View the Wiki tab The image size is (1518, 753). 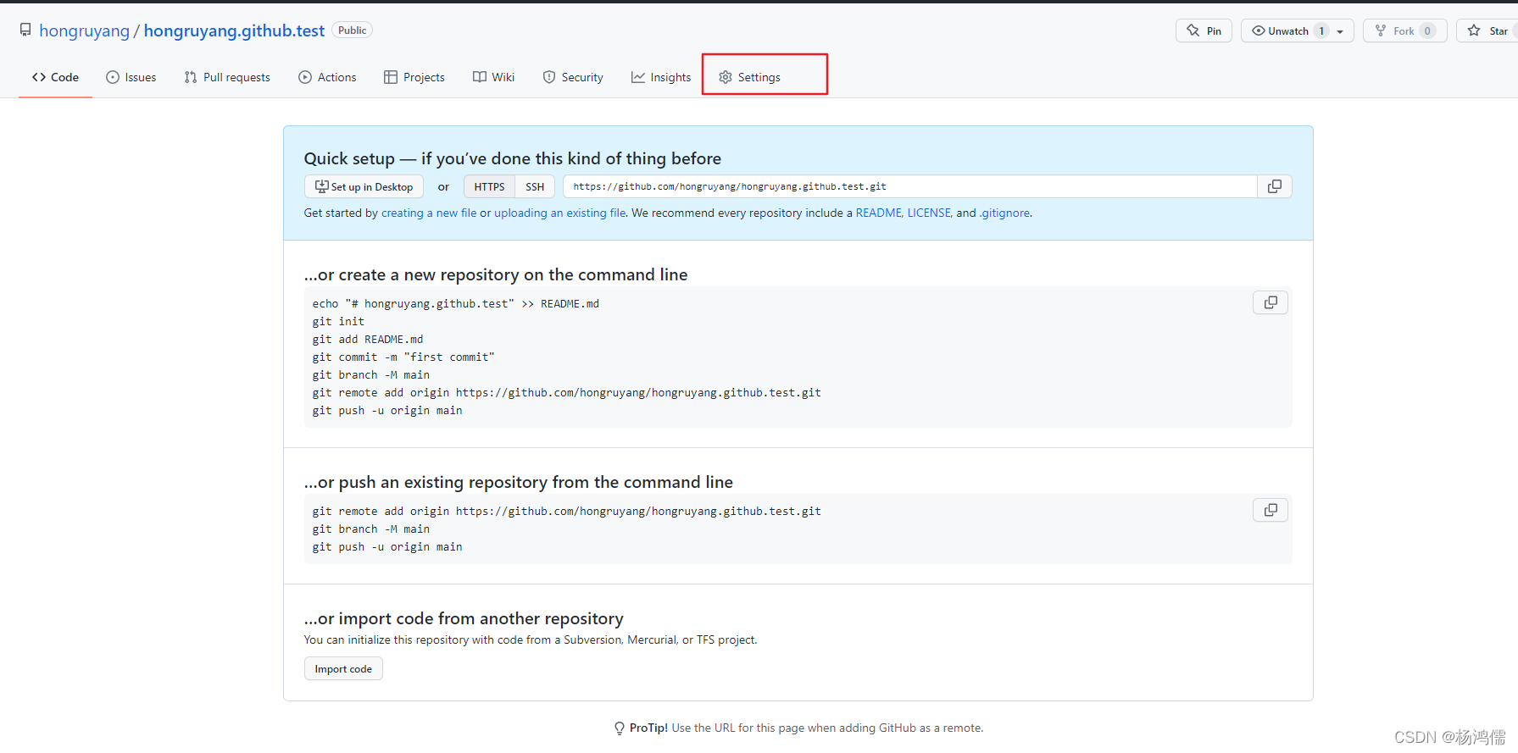[x=494, y=77]
